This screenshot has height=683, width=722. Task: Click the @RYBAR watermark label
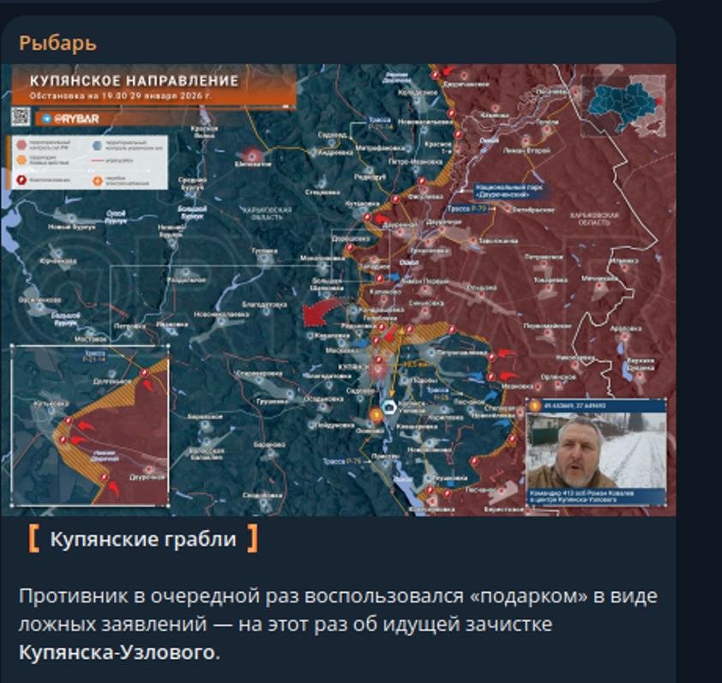(76, 118)
